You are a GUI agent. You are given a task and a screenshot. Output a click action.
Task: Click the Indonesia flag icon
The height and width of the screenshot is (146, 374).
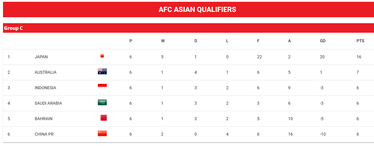102,87
